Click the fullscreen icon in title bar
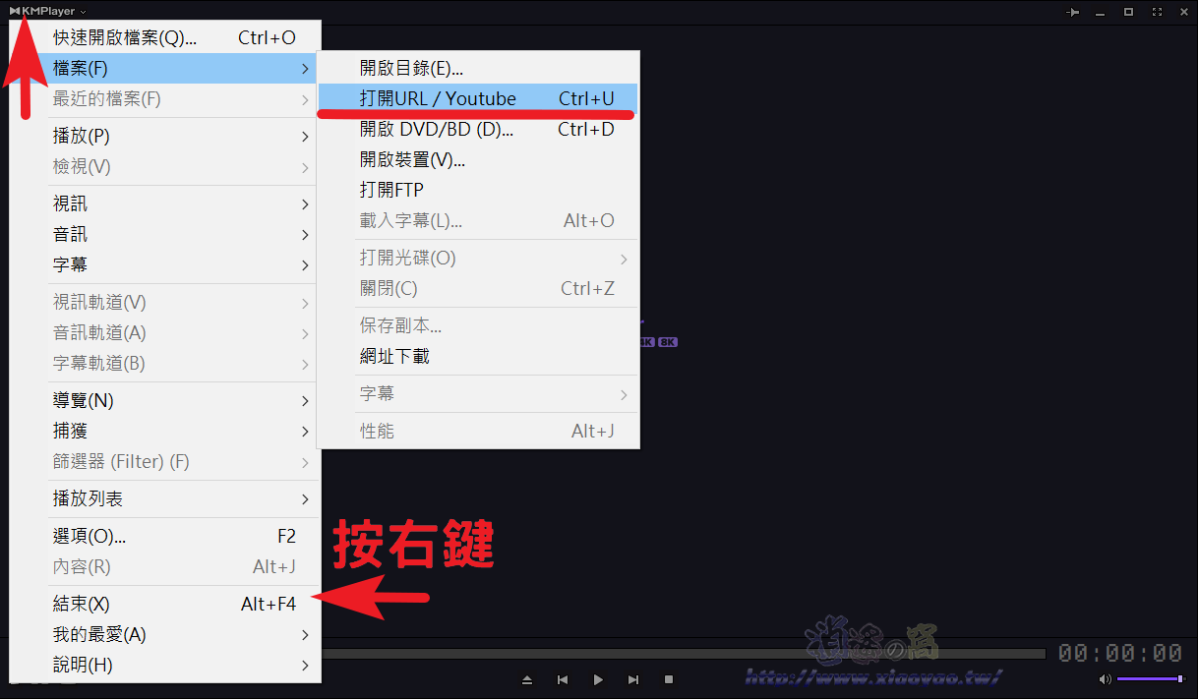 pos(1157,12)
